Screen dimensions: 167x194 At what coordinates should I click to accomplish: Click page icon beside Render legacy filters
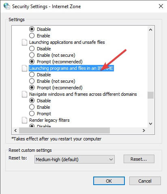tap(24, 120)
